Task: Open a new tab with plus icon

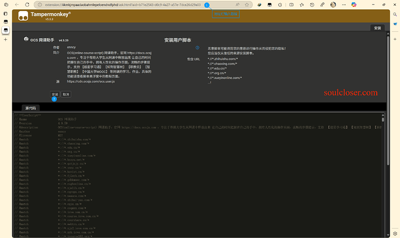Action: point(6,39)
